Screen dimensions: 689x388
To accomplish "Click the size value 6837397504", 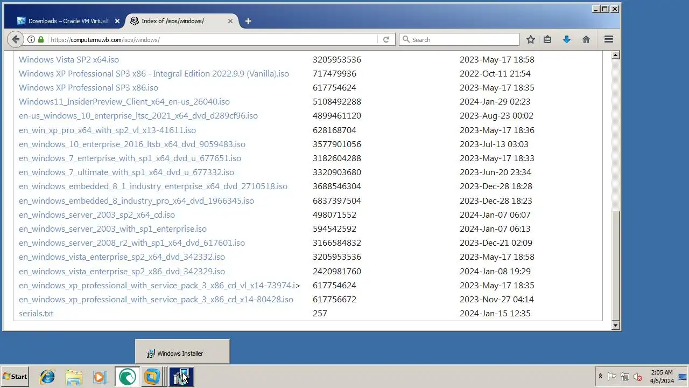I will coord(337,201).
